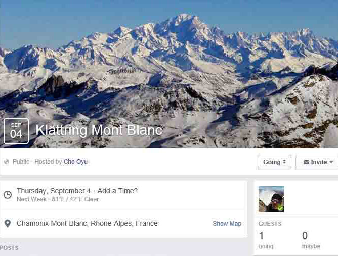Click the SEP 04 calendar date badge
This screenshot has height=256, width=338.
point(16,131)
